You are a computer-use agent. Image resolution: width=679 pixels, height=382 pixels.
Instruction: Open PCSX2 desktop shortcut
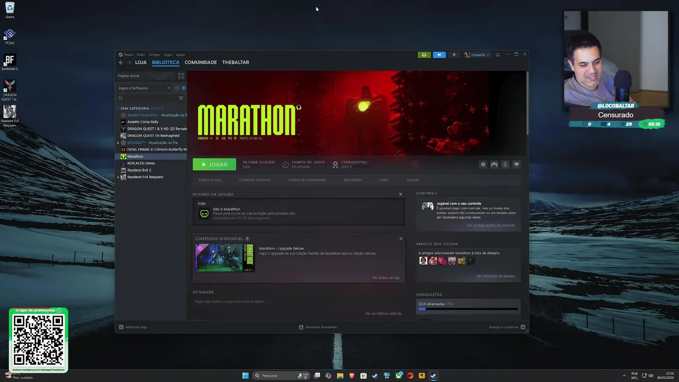tap(10, 36)
